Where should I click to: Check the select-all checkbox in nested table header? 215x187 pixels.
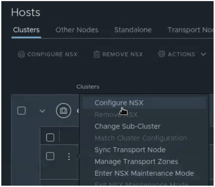(x=50, y=137)
